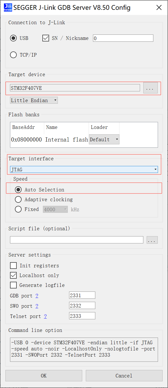Open Telnet port help link
The width and height of the screenshot is (168, 388).
tap(45, 316)
